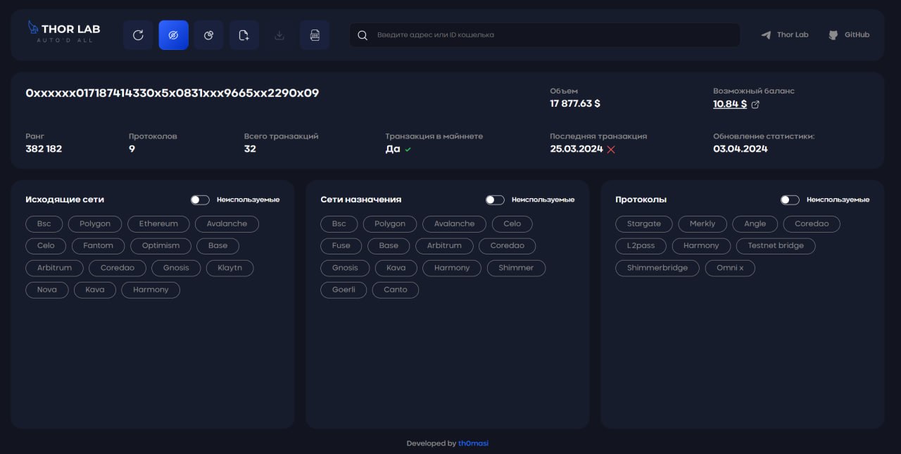Select Nova chip in source networks
This screenshot has width=901, height=454.
tap(47, 290)
